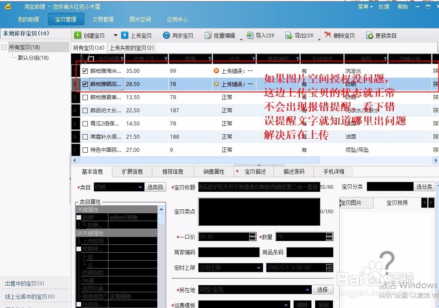Collapse the 品牌 attribute node
The width and height of the screenshot is (439, 308).
click(x=79, y=217)
